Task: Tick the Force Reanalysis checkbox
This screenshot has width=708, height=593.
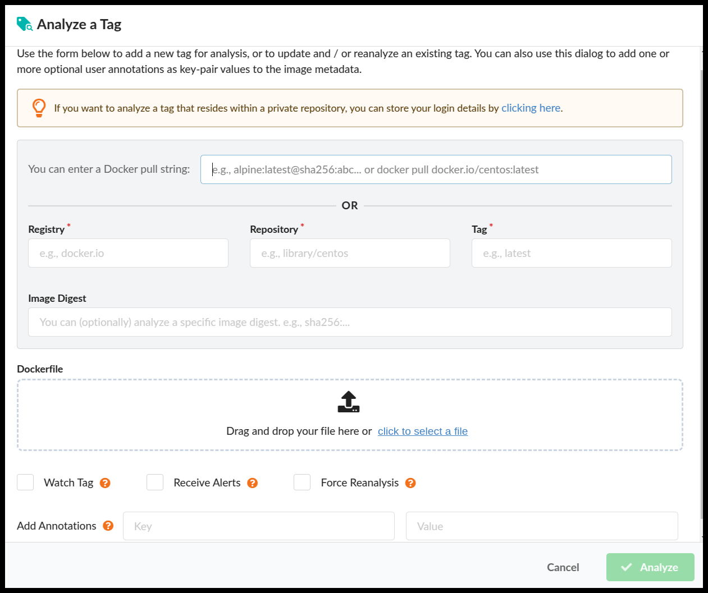Action: pos(302,482)
